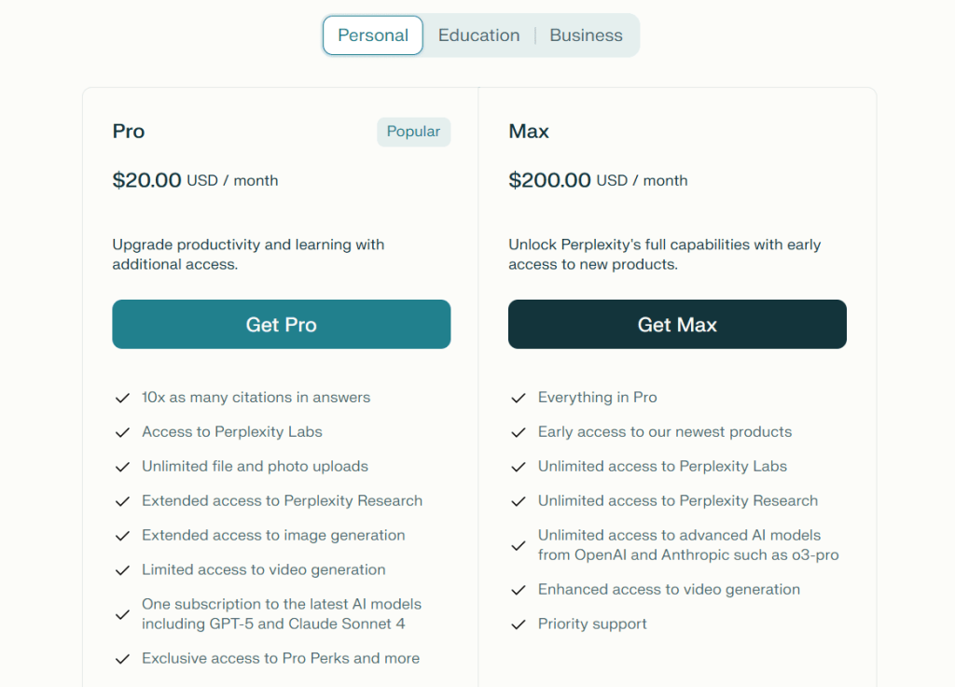Image resolution: width=955 pixels, height=687 pixels.
Task: Click checkmark for Early access to newest products
Action: coord(519,432)
